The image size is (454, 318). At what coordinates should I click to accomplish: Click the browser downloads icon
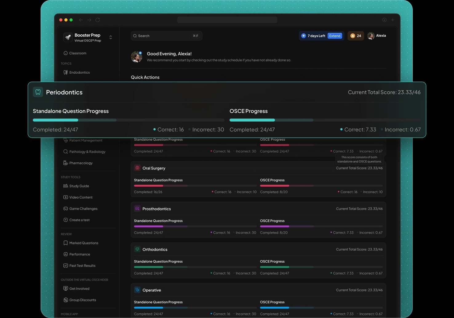click(x=384, y=20)
